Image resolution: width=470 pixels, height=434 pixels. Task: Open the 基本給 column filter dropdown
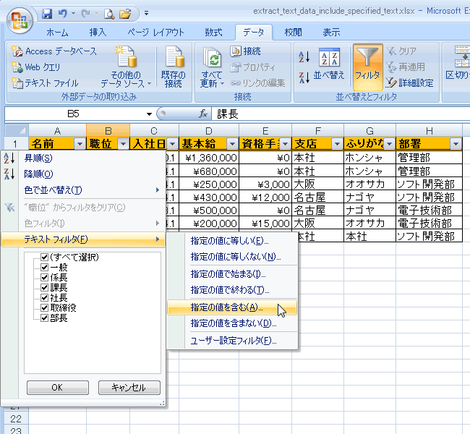coord(232,144)
